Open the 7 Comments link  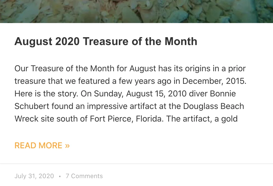(84, 176)
